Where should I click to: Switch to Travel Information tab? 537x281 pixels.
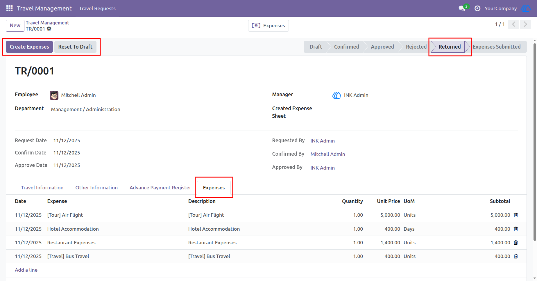tap(42, 188)
